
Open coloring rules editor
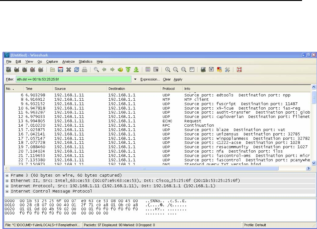click(x=219, y=70)
